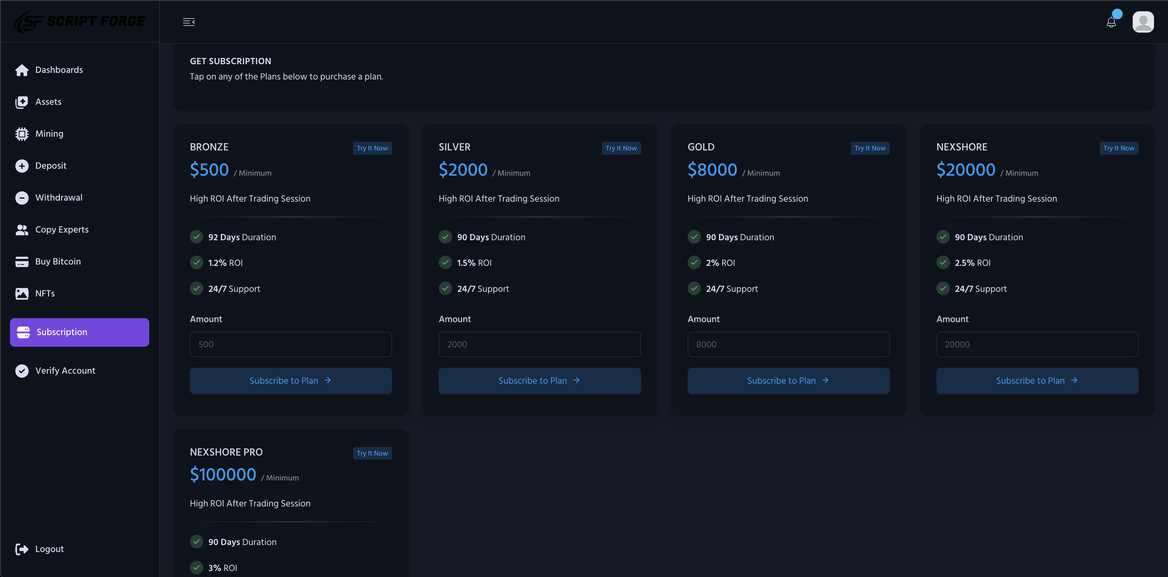Click the Dashboards home icon

(22, 70)
